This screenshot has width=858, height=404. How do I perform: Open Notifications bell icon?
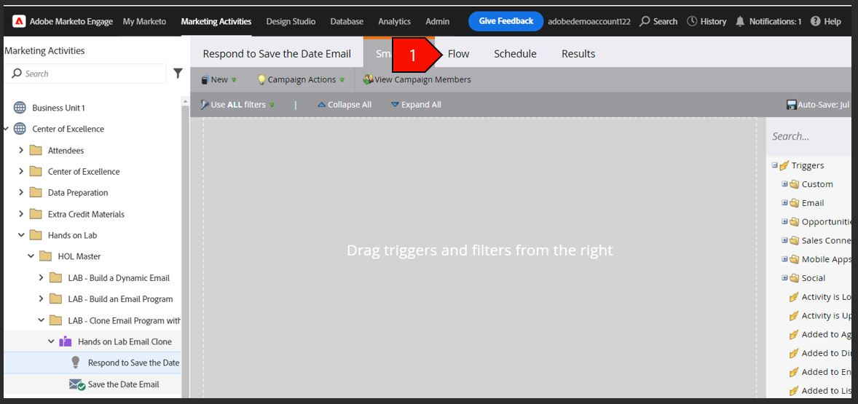pos(740,21)
